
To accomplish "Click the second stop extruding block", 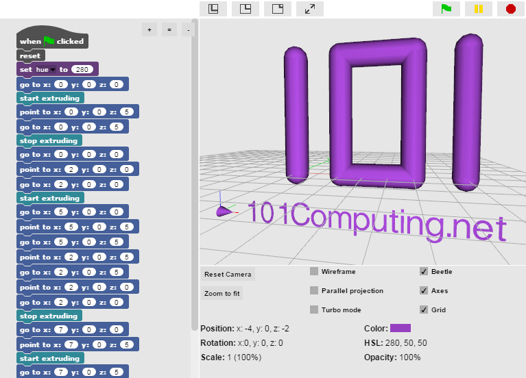I will (x=49, y=316).
